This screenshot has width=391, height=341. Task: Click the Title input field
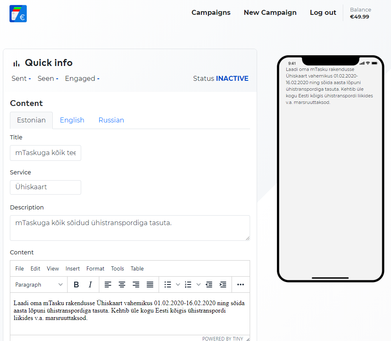(45, 153)
